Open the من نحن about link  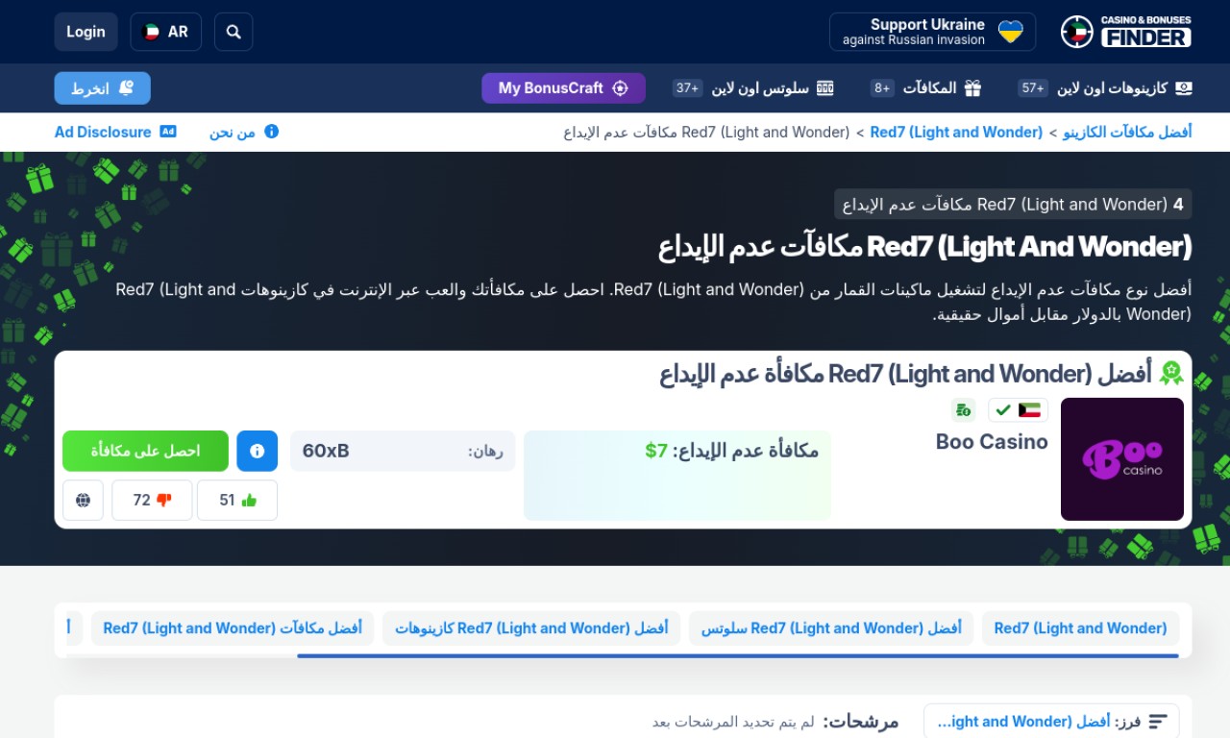pyautogui.click(x=244, y=132)
